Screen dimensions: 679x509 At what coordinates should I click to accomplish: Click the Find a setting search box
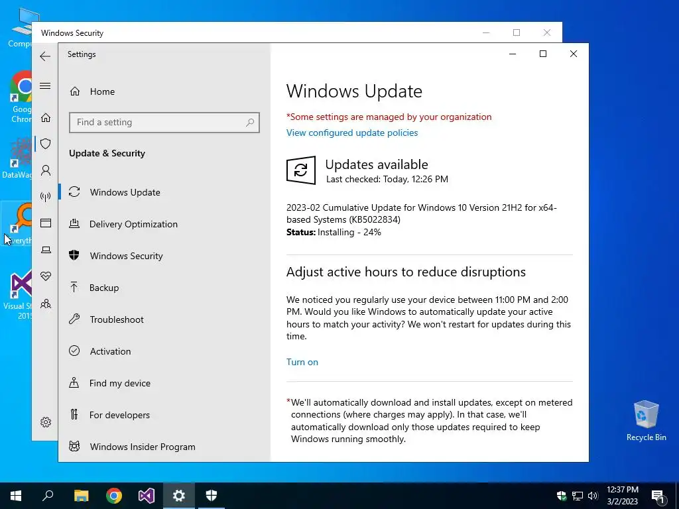(164, 123)
